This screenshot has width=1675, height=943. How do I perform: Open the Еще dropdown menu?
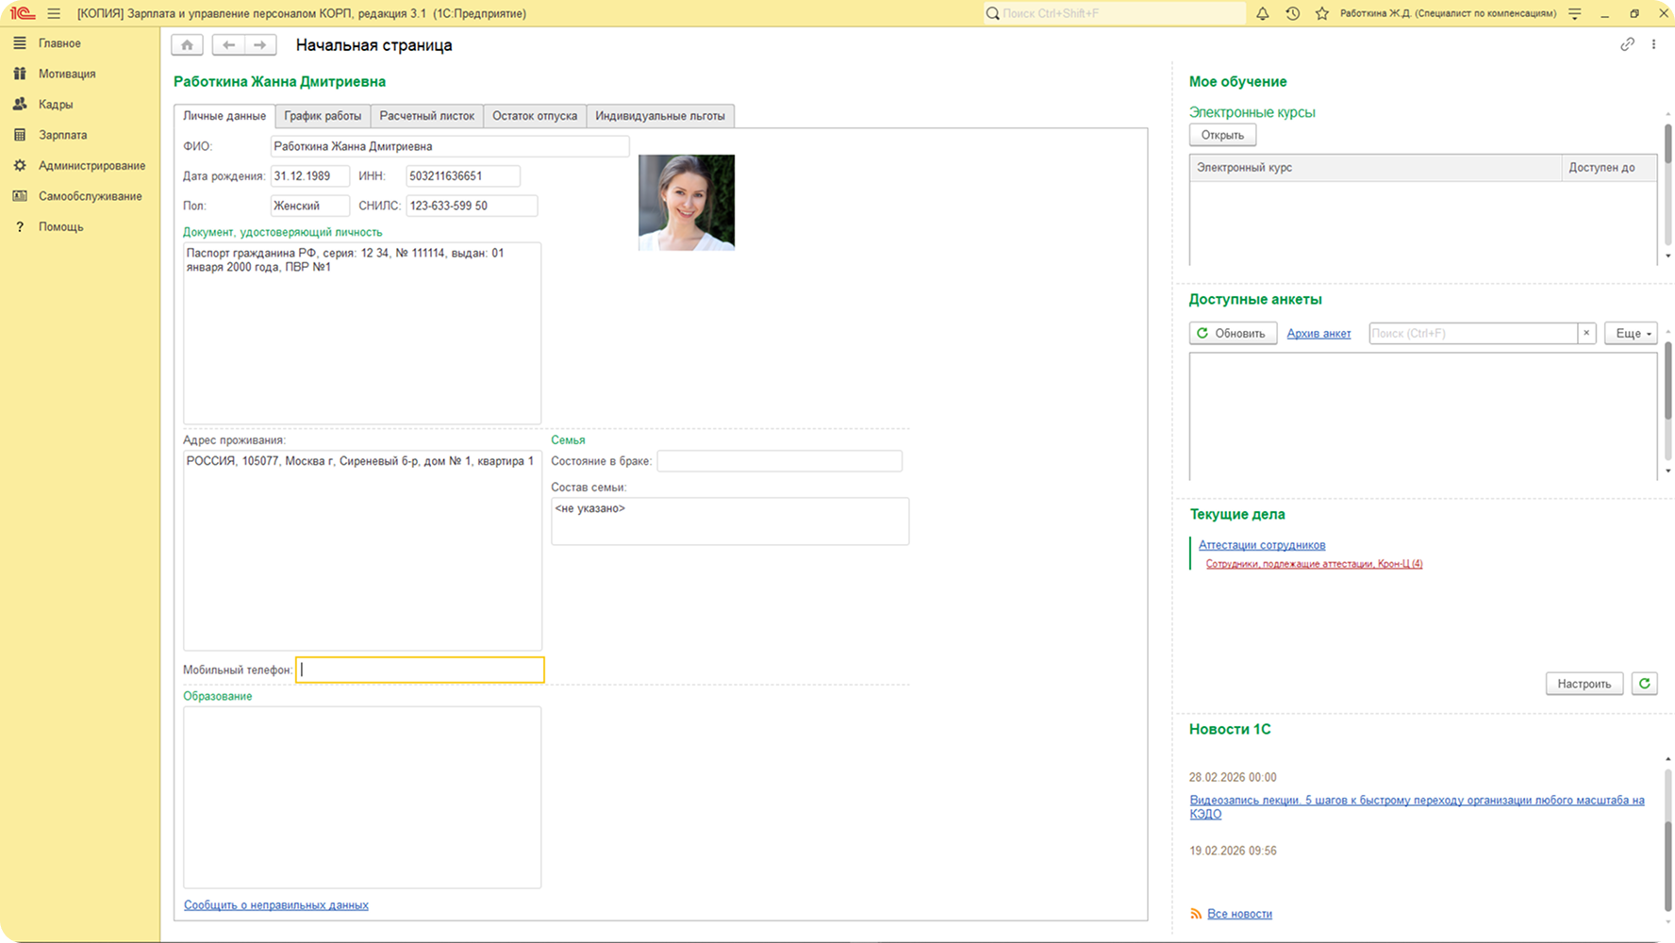[1630, 334]
